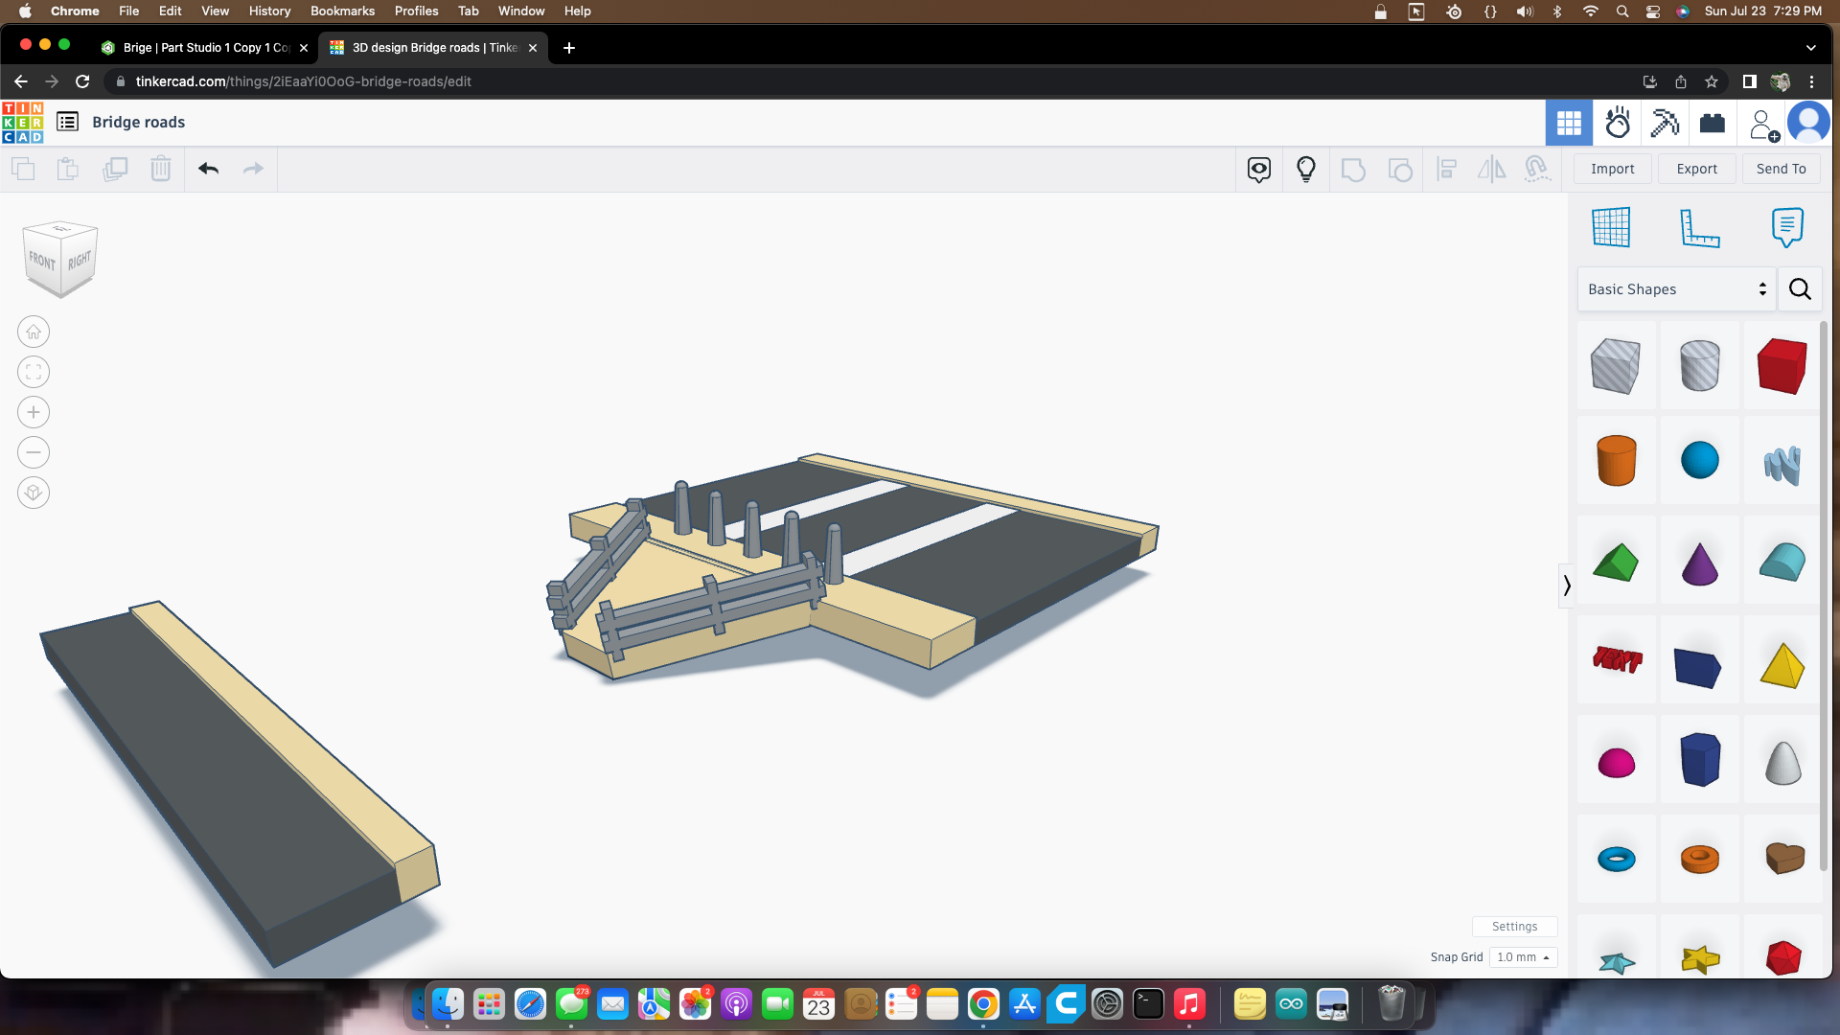Click the Zoom in plus icon
Screen dimensions: 1840x1035
tap(34, 412)
